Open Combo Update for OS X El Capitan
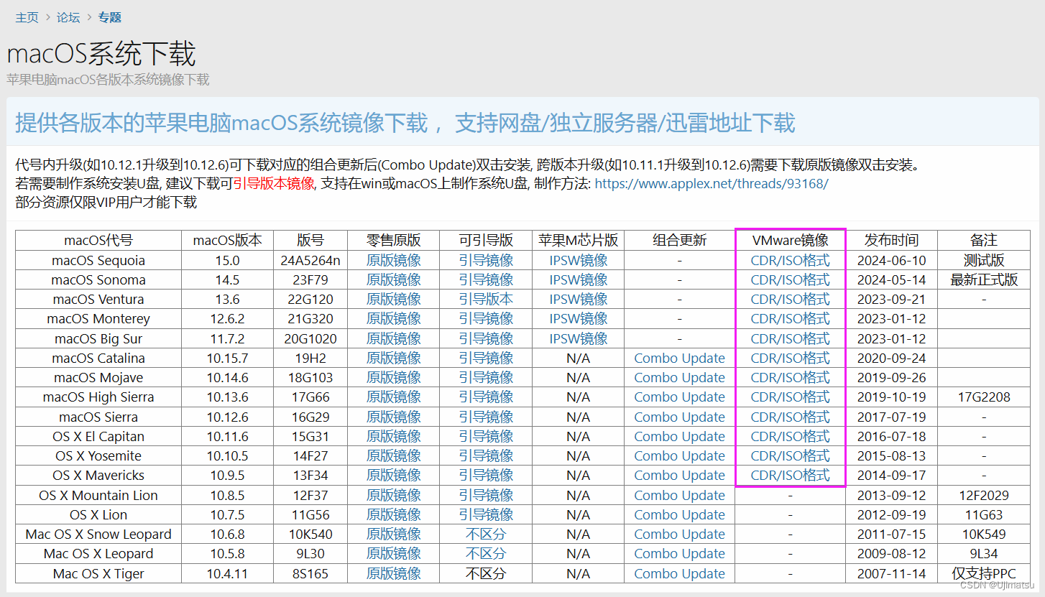This screenshot has width=1045, height=597. [679, 436]
